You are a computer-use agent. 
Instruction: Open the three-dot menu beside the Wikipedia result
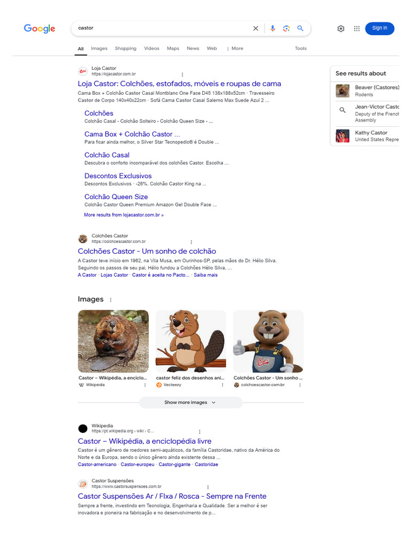(200, 432)
